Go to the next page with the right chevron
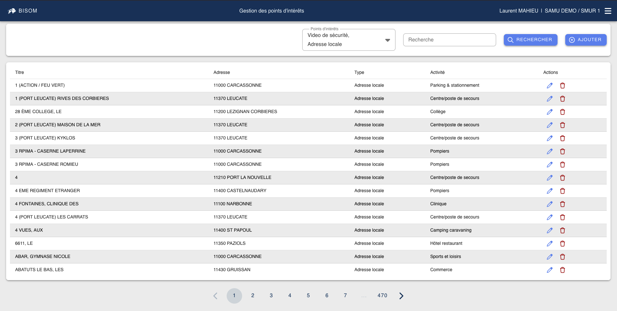 401,296
